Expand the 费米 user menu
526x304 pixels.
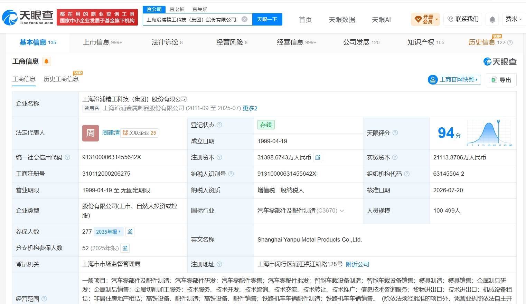[x=514, y=19]
